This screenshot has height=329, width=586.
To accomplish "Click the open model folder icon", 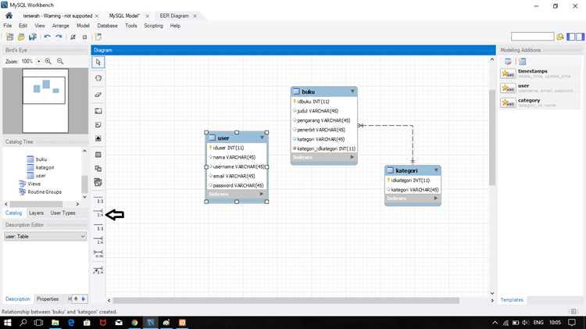I will tap(21, 37).
